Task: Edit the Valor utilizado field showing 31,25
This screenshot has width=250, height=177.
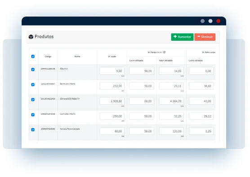Action: pyautogui.click(x=171, y=116)
